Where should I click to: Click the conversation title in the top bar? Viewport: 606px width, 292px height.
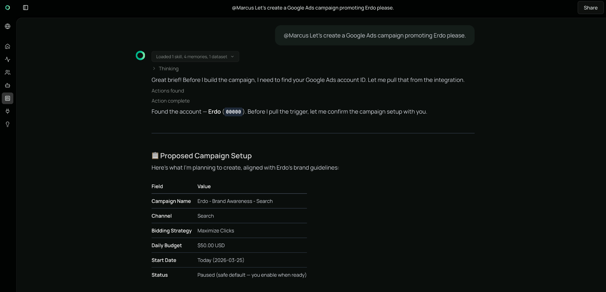(x=312, y=8)
